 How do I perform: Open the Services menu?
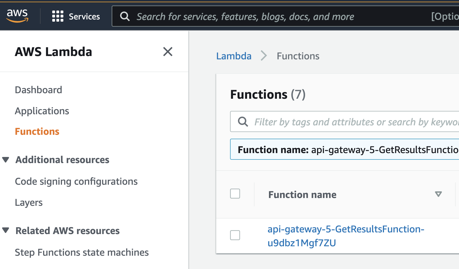coord(76,16)
